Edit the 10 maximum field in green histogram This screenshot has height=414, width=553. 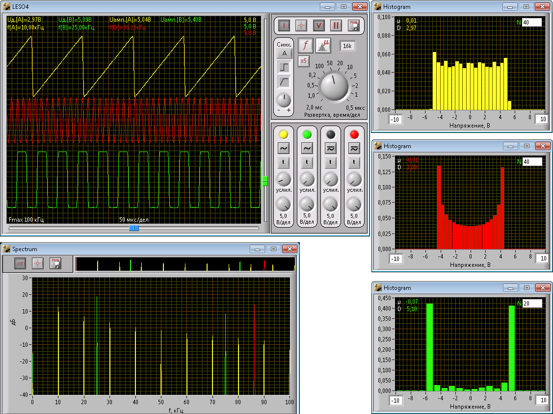tap(543, 400)
